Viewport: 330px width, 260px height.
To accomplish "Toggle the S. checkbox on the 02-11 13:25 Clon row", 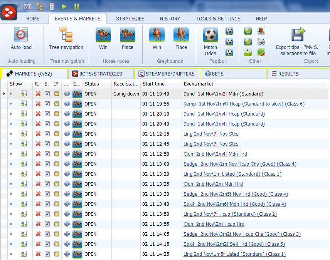I will [47, 184].
